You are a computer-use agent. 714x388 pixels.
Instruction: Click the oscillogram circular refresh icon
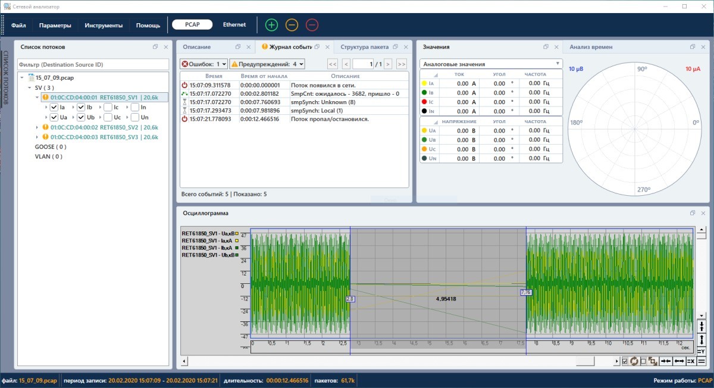[634, 361]
